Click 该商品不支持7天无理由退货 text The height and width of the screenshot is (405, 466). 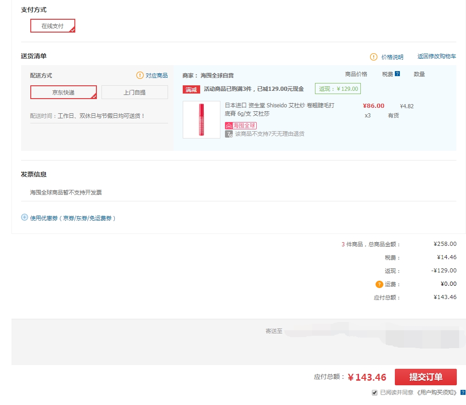coord(269,134)
